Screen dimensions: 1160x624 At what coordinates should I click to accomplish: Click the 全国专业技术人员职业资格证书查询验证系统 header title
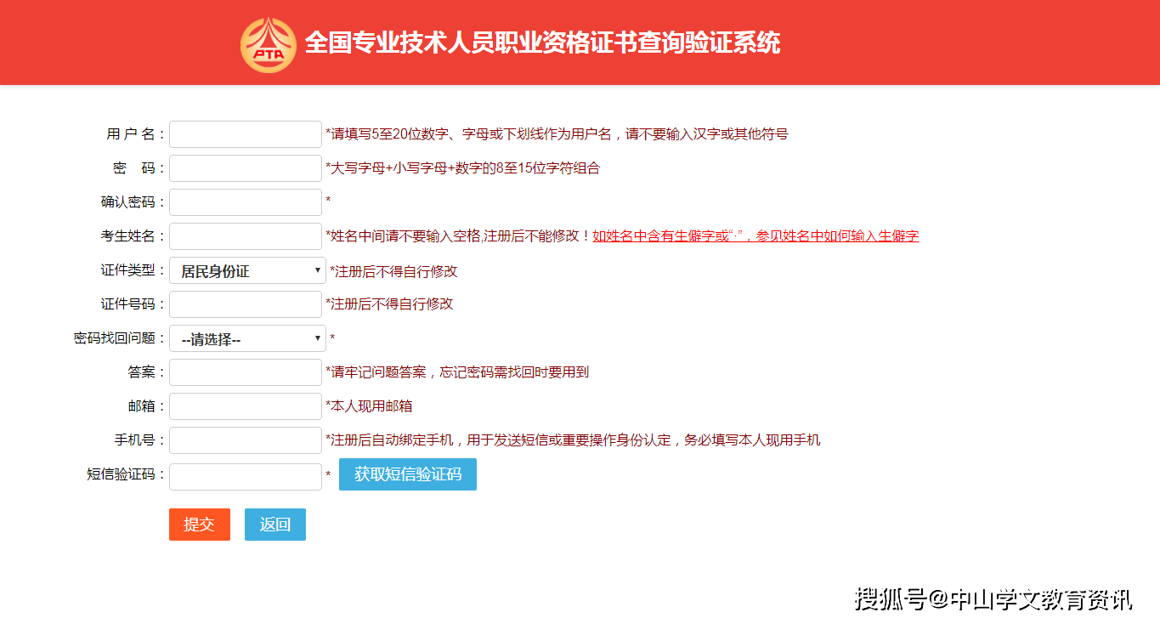click(542, 43)
